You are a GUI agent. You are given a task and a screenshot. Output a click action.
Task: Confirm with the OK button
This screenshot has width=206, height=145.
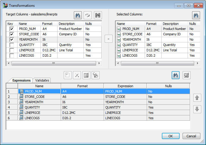tap(171, 136)
